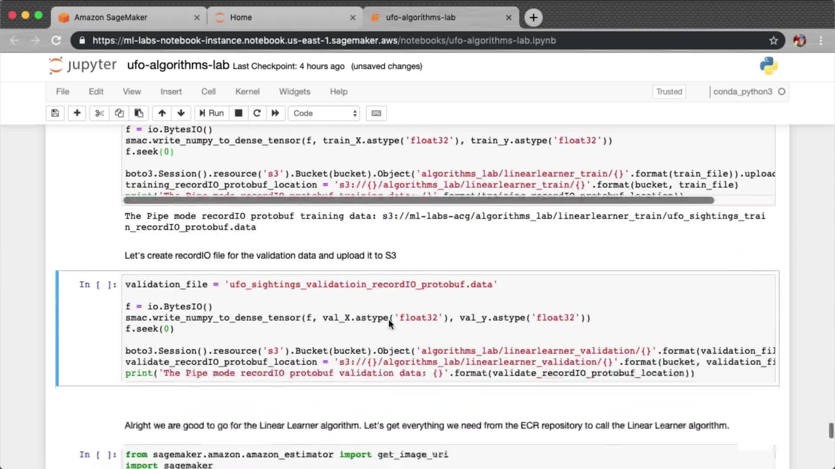Paste cells below with the clipboard icon

pyautogui.click(x=139, y=113)
